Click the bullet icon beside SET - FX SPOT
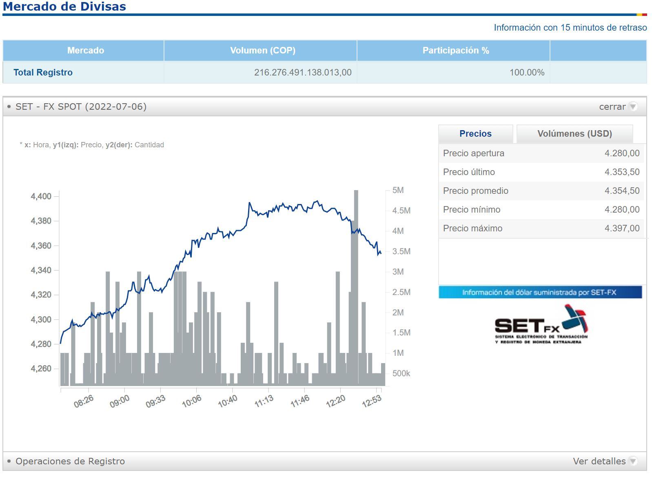This screenshot has height=477, width=652. point(9,107)
